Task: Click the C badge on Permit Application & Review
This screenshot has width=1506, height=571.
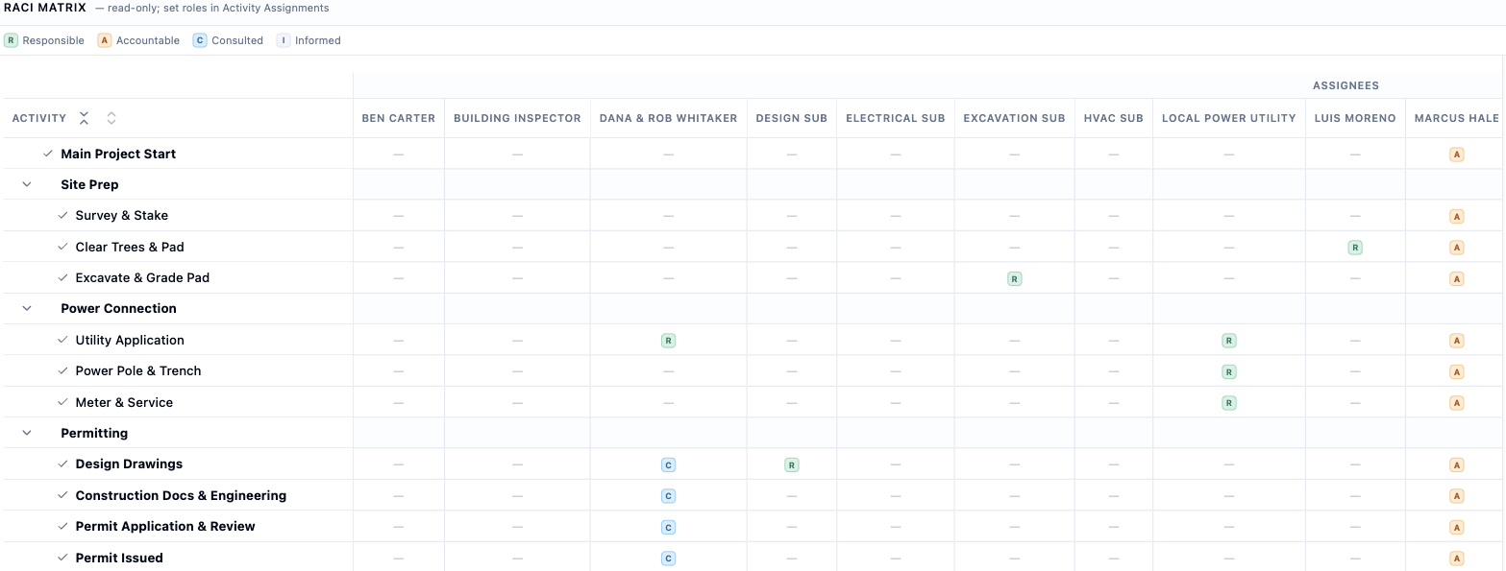Action: [x=668, y=528]
